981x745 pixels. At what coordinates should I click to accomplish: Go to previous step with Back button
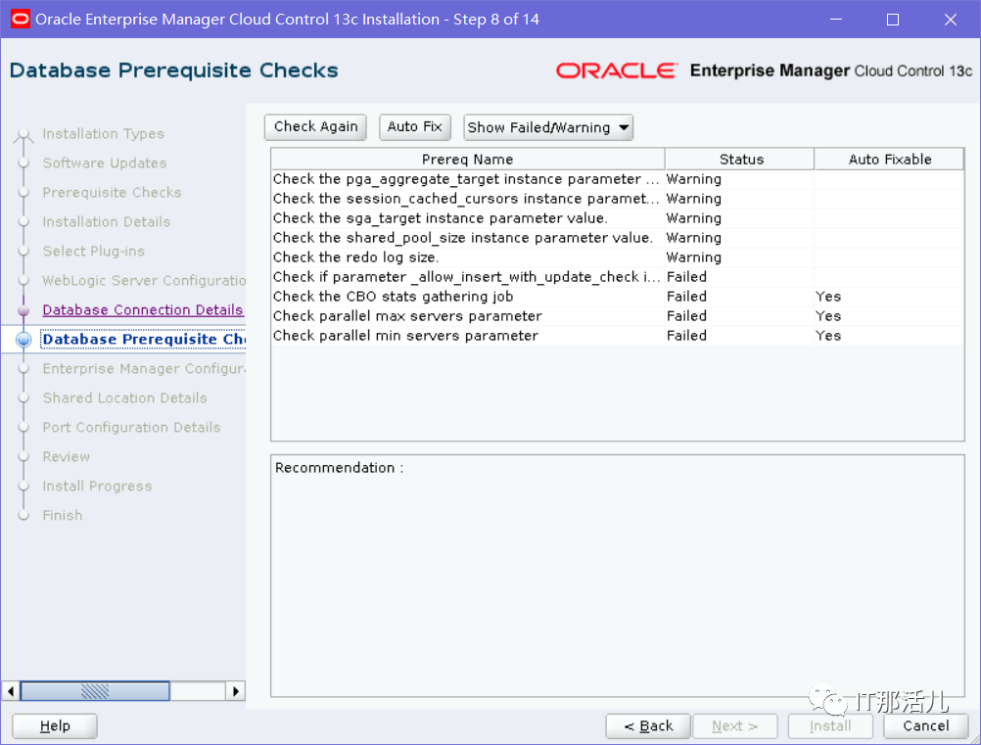pos(648,726)
